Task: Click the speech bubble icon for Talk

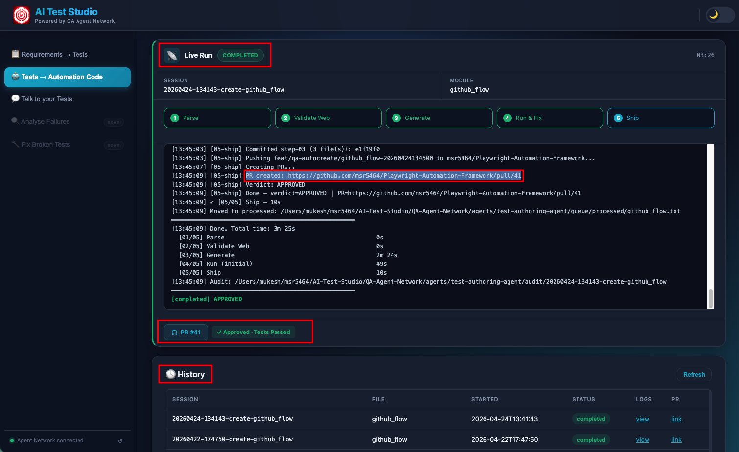Action: (x=15, y=98)
